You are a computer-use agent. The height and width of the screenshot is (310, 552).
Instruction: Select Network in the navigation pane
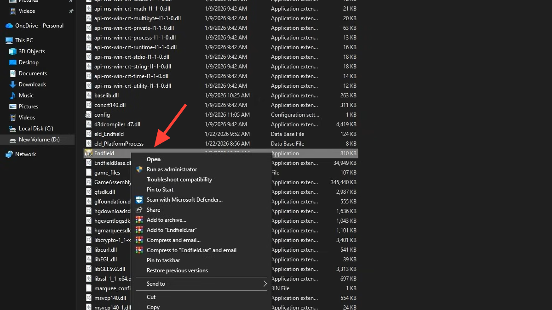click(25, 154)
